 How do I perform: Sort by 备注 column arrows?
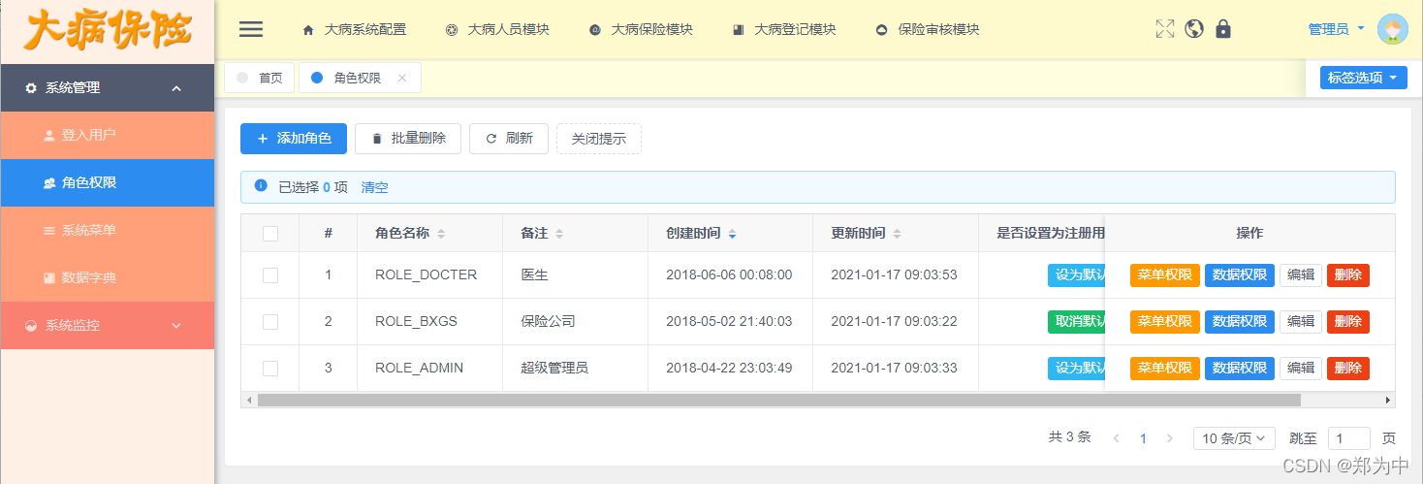pos(559,234)
